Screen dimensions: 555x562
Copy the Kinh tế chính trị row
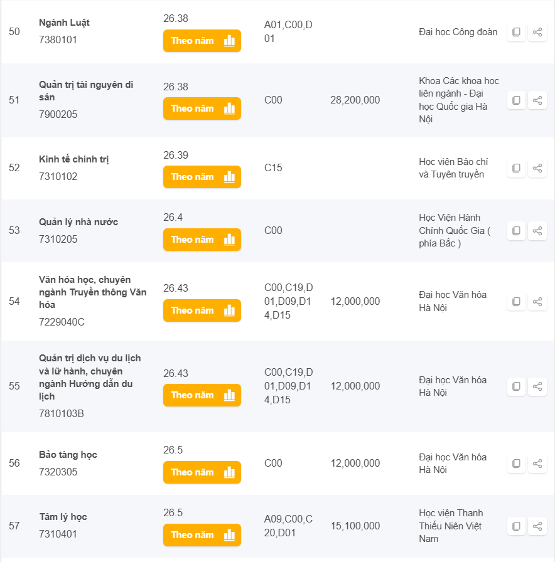pyautogui.click(x=516, y=168)
